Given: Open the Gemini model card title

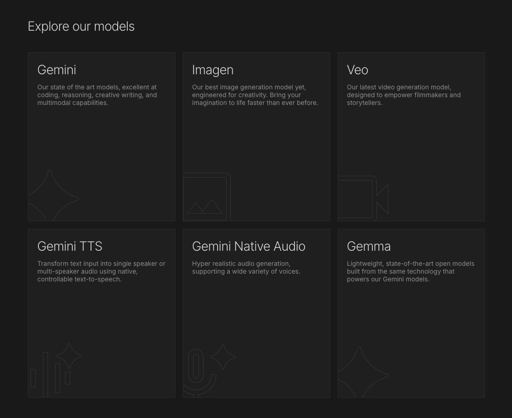Looking at the screenshot, I should click(x=56, y=70).
